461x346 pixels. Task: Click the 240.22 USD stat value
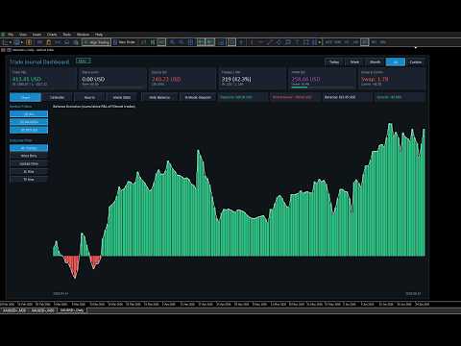pyautogui.click(x=166, y=79)
